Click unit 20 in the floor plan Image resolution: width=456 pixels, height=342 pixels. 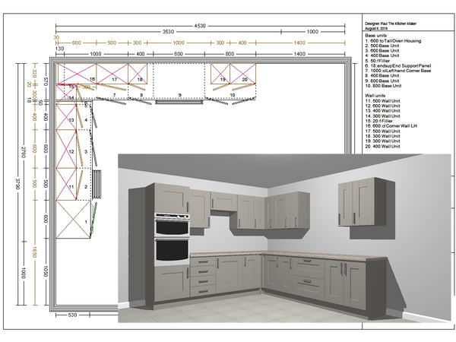(245, 78)
